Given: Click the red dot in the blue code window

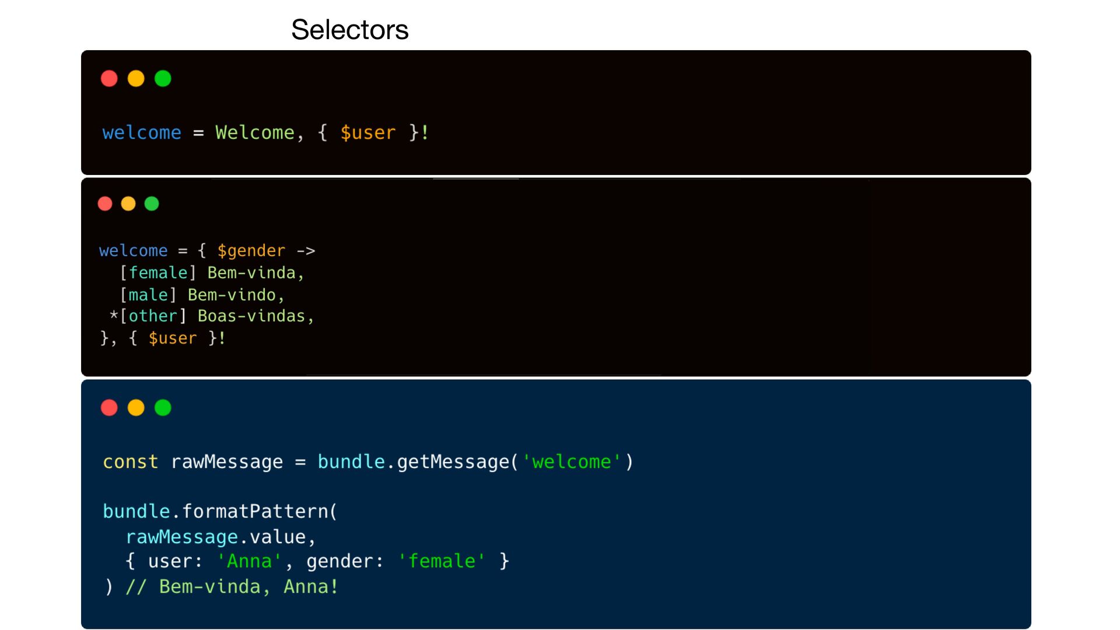Looking at the screenshot, I should pos(109,408).
